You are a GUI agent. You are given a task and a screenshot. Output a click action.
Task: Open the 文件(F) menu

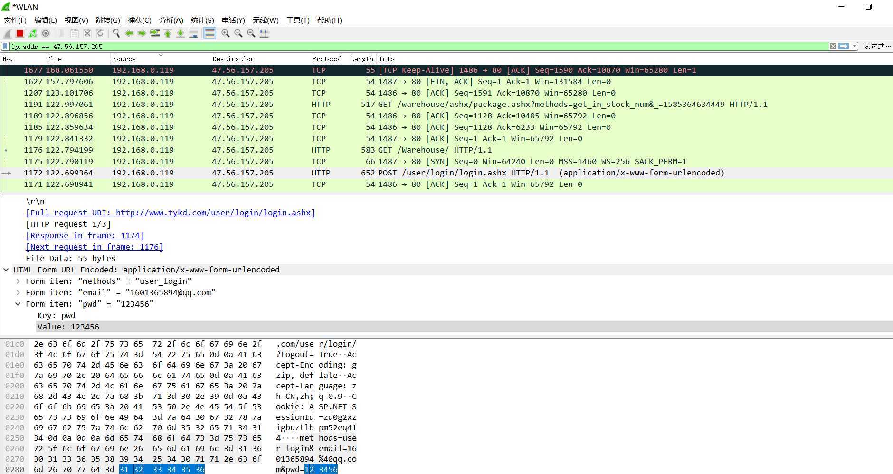point(15,20)
